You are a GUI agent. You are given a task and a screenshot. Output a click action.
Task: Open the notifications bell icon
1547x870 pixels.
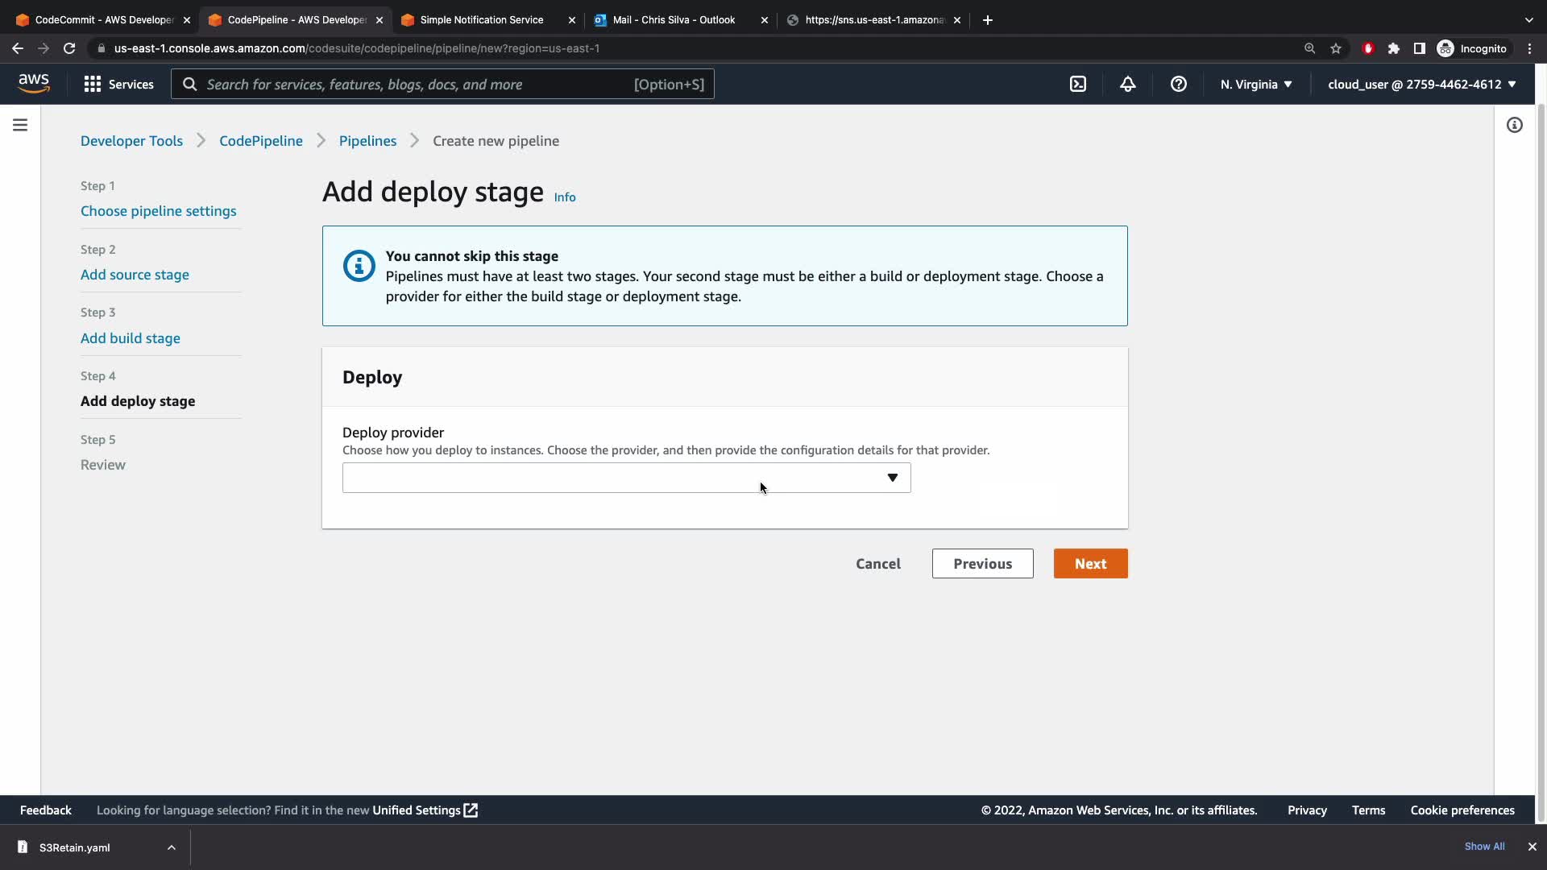[1128, 84]
